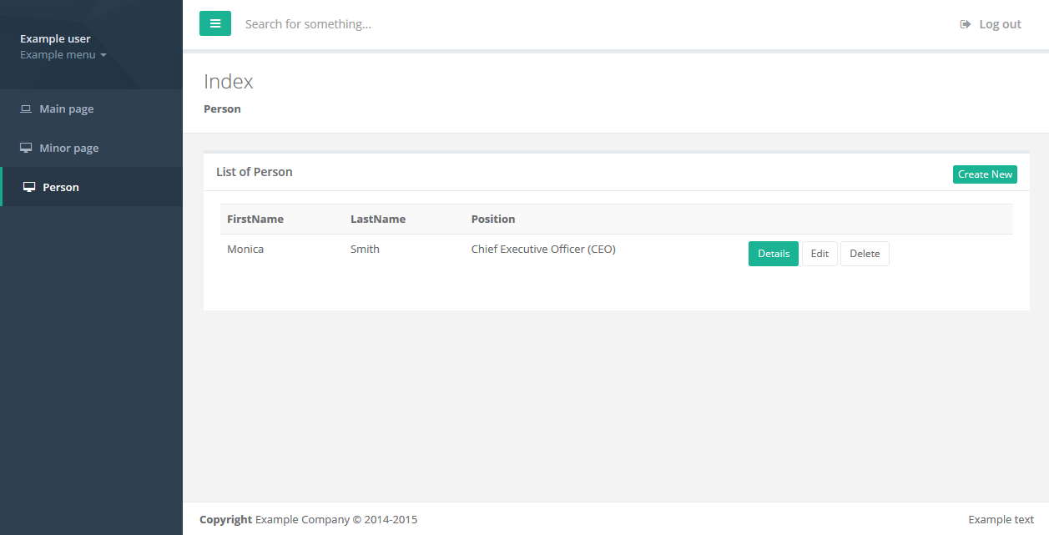Image resolution: width=1049 pixels, height=535 pixels.
Task: Click the monitor icon beside Person
Action: pos(29,188)
